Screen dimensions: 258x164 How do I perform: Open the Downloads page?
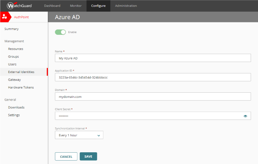coord(16,107)
